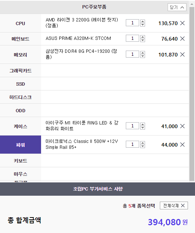Collapse panel with 닫기 button
The width and height of the screenshot is (195, 233).
[x=177, y=7]
